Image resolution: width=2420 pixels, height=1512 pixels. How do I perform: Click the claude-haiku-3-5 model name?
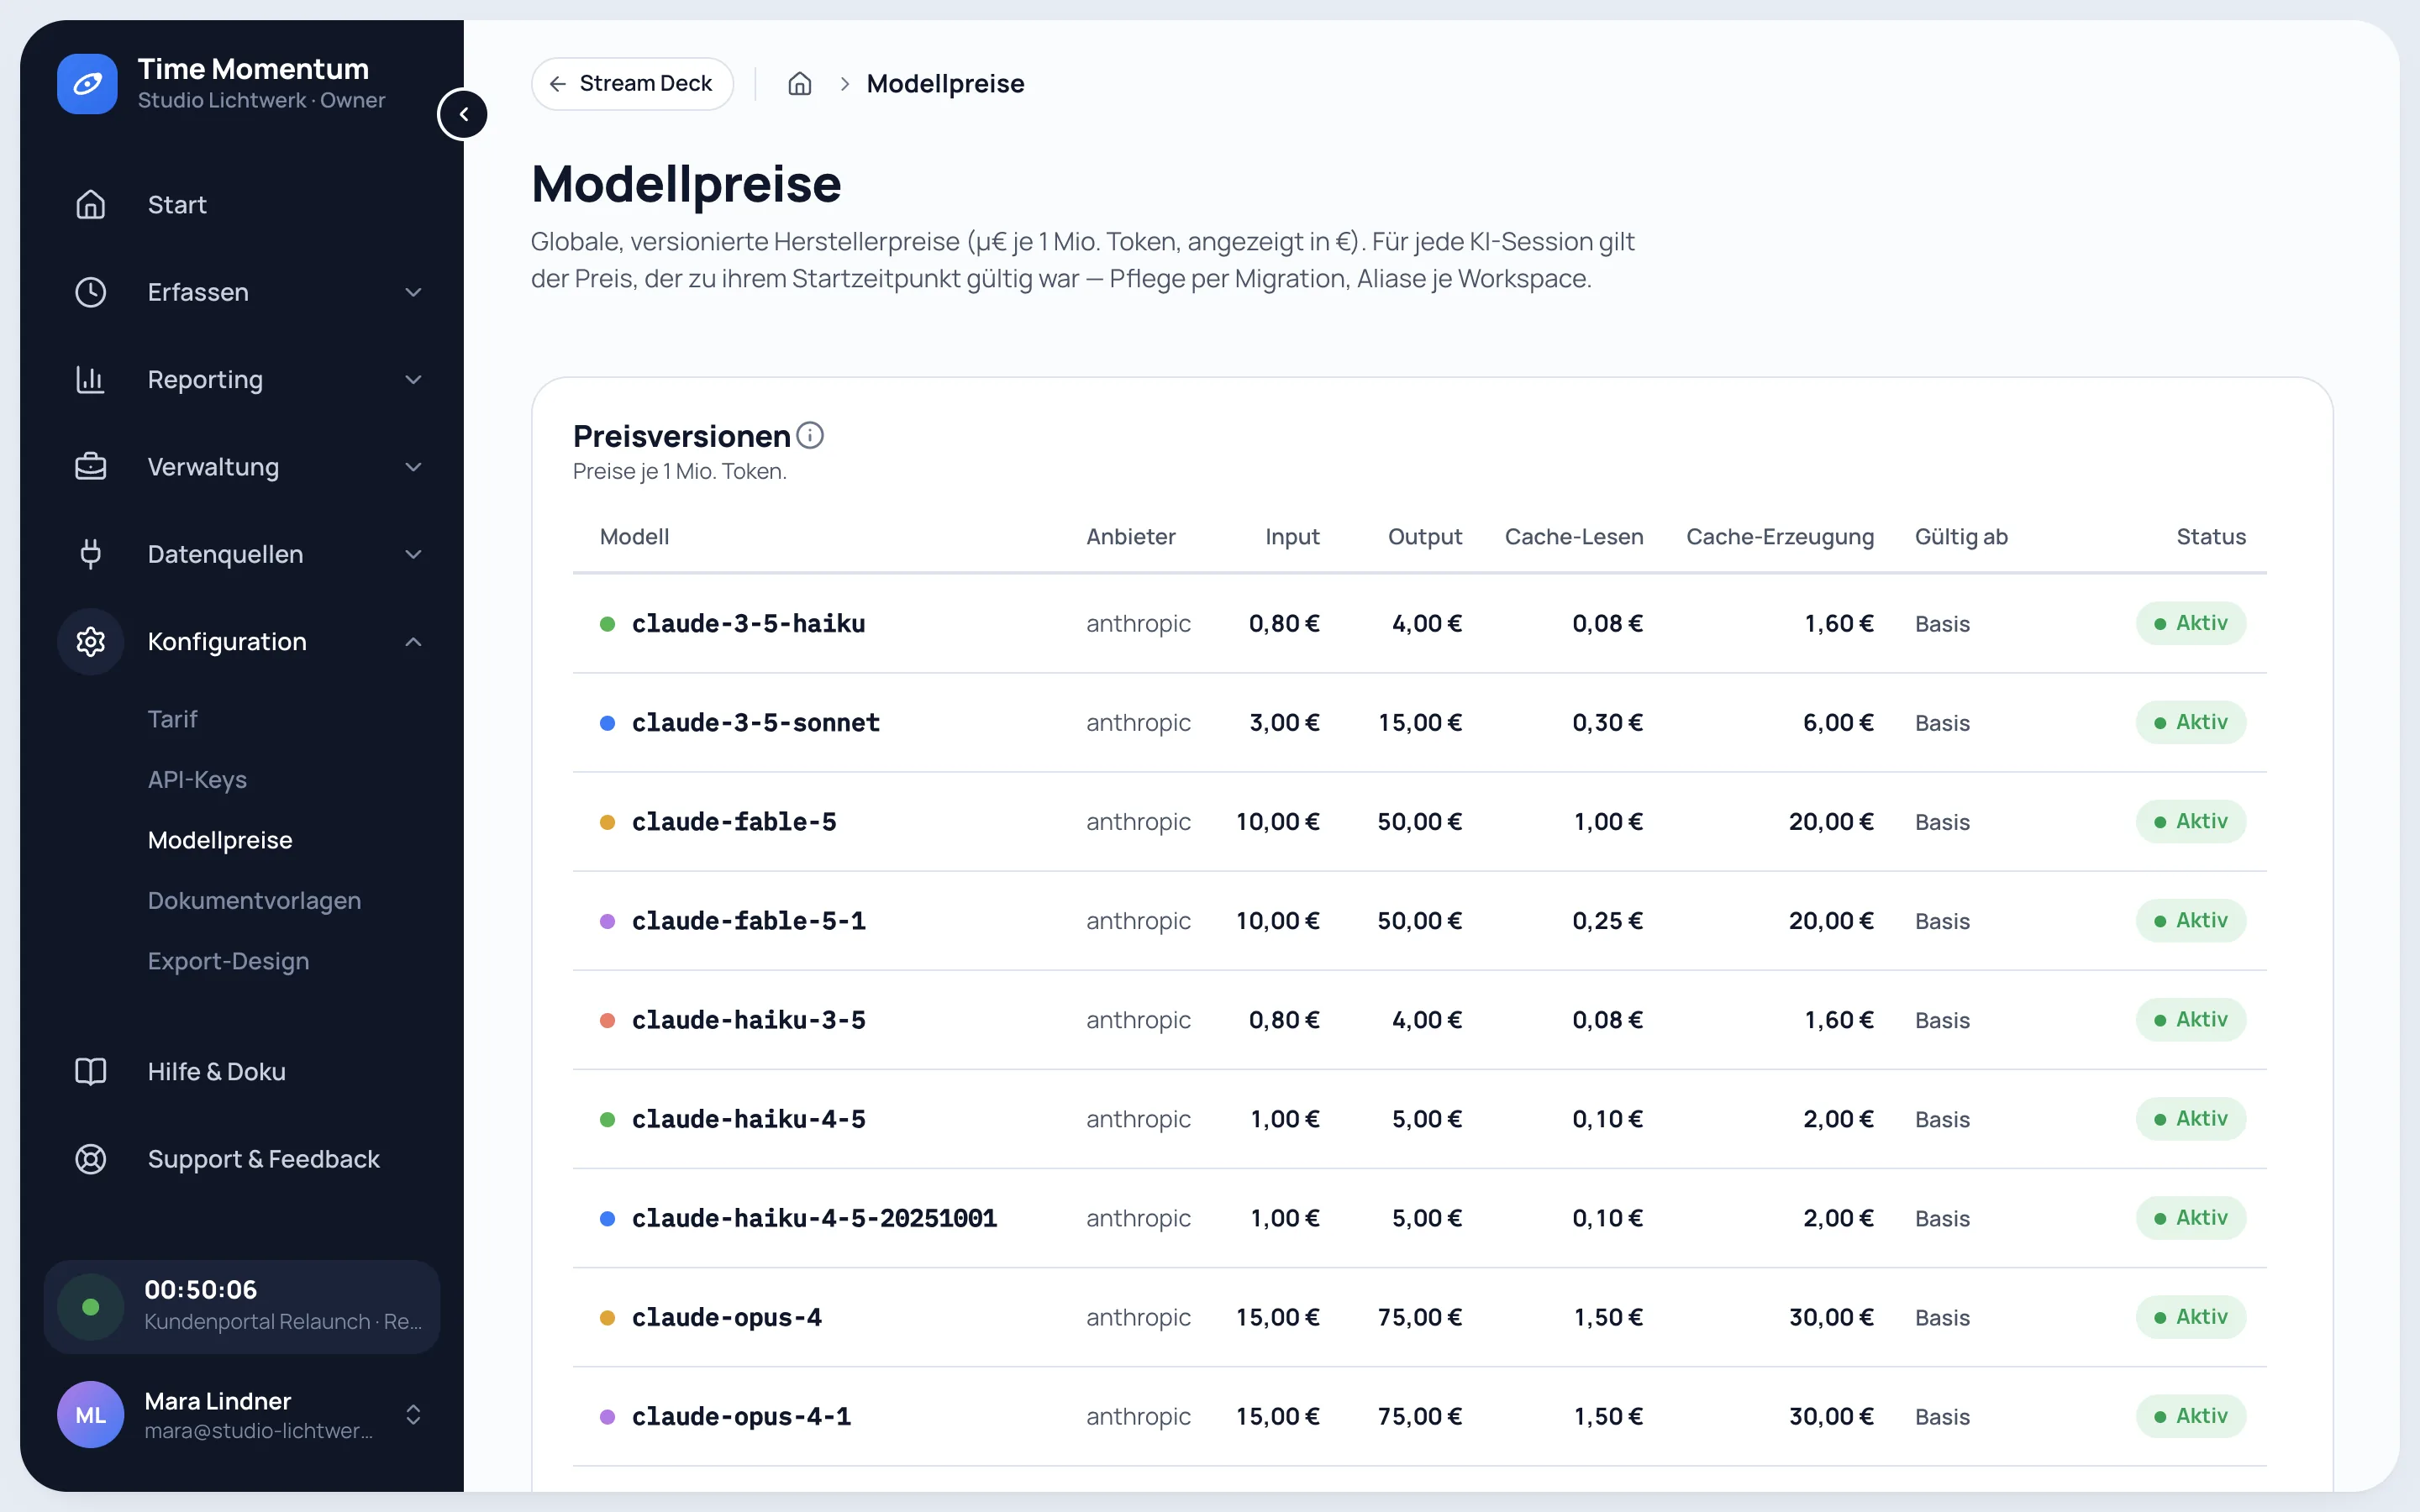(x=749, y=1020)
